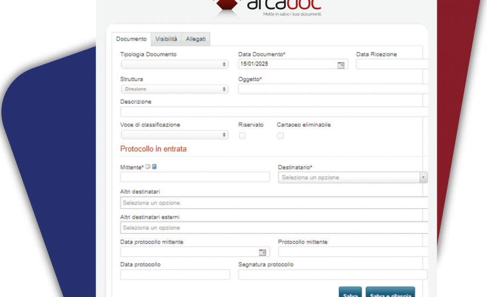Toggle the Riservato checkbox

242,136
